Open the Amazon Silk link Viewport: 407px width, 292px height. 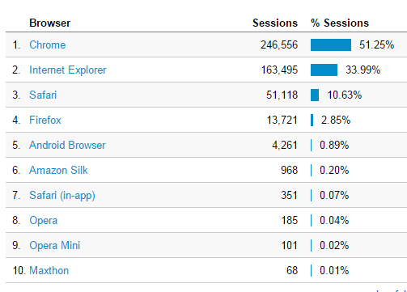(58, 170)
